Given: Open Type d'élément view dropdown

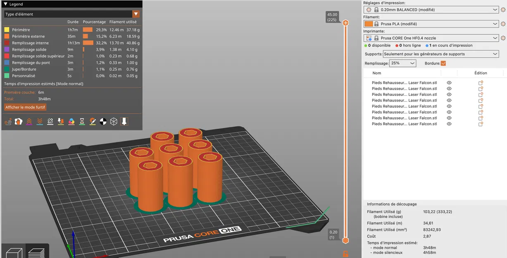Looking at the screenshot, I should point(72,14).
